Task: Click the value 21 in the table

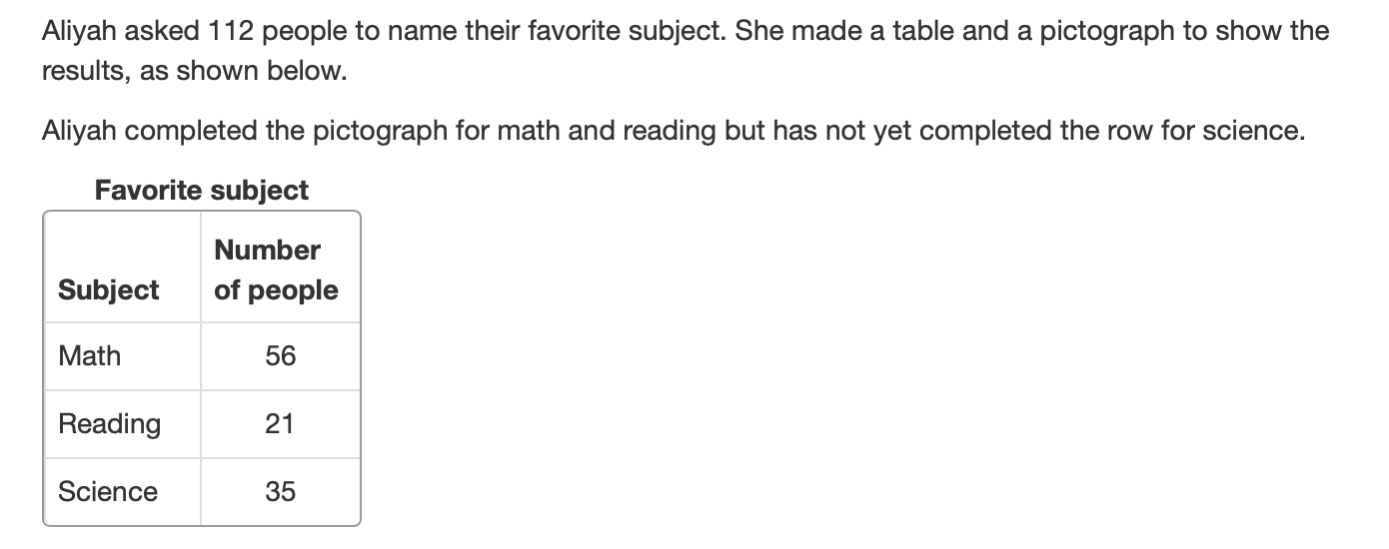Action: click(x=280, y=423)
